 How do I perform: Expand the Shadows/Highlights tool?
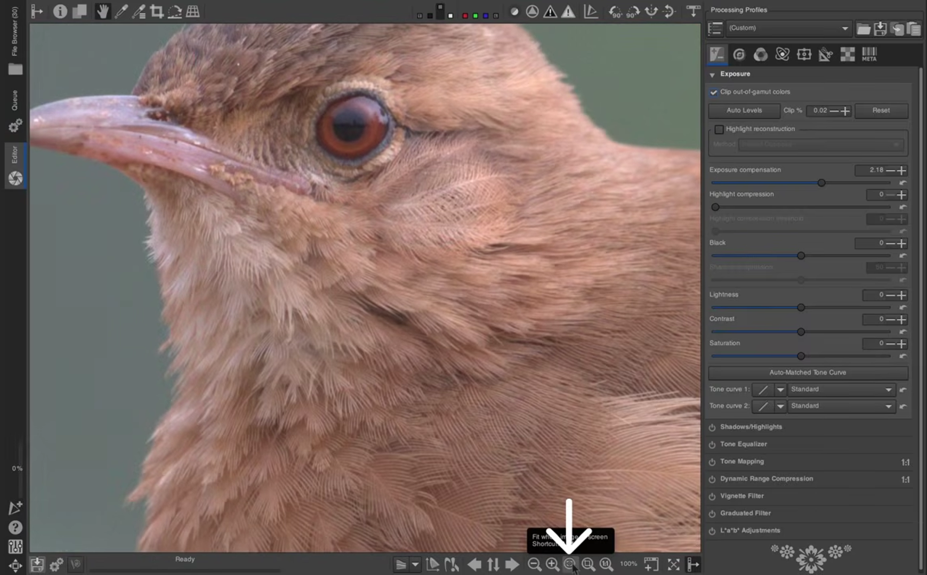click(x=751, y=427)
